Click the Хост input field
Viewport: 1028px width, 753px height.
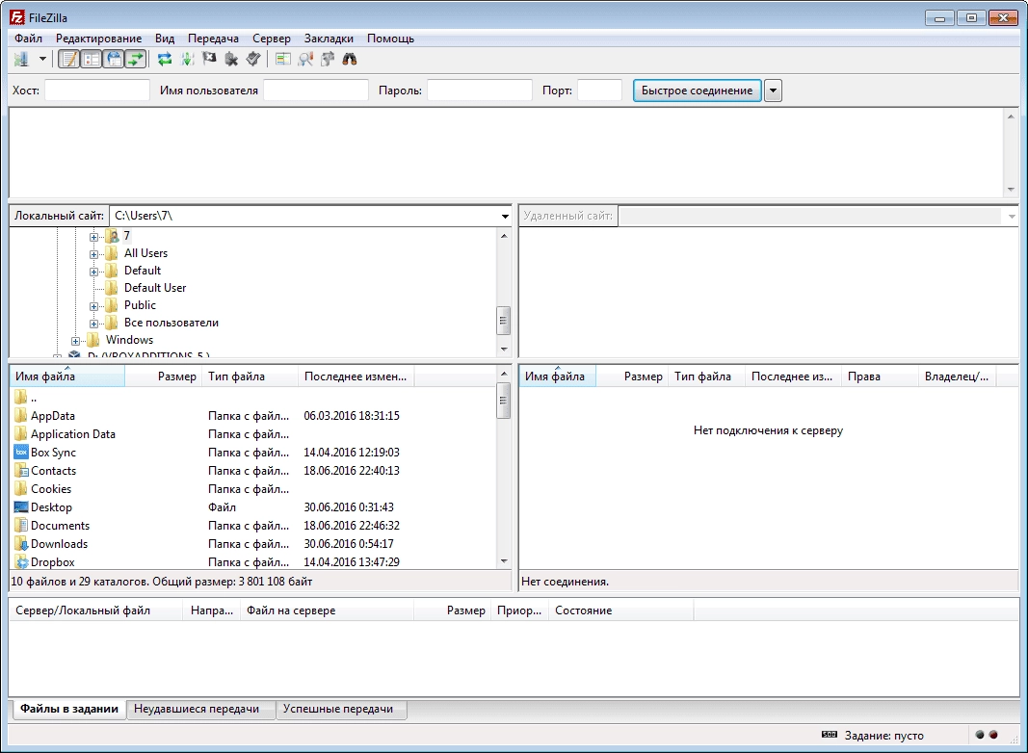97,91
